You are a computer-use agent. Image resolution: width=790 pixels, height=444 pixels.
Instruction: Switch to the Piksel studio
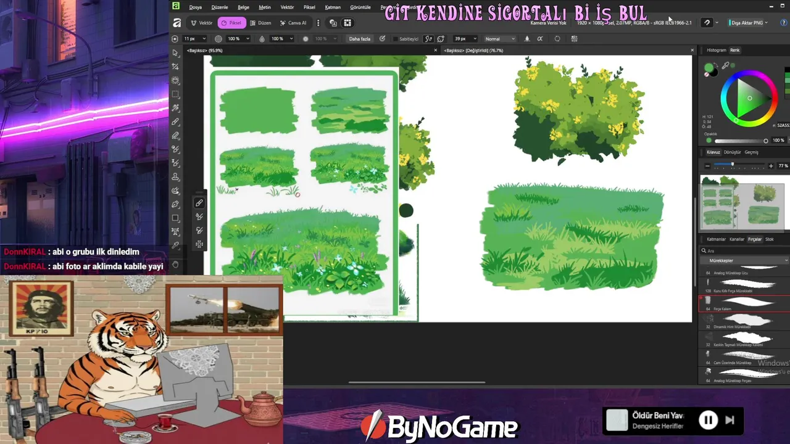pyautogui.click(x=231, y=23)
